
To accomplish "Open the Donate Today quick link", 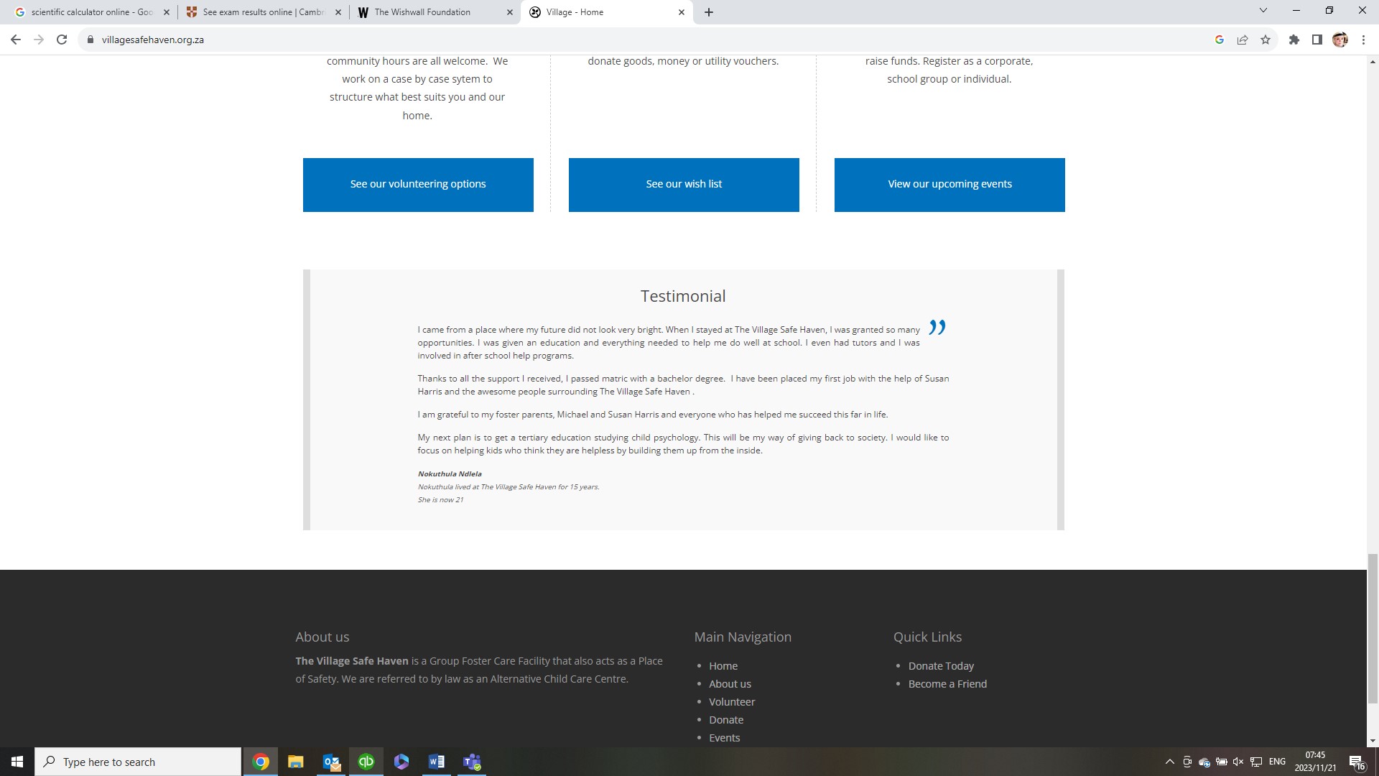I will (x=941, y=666).
